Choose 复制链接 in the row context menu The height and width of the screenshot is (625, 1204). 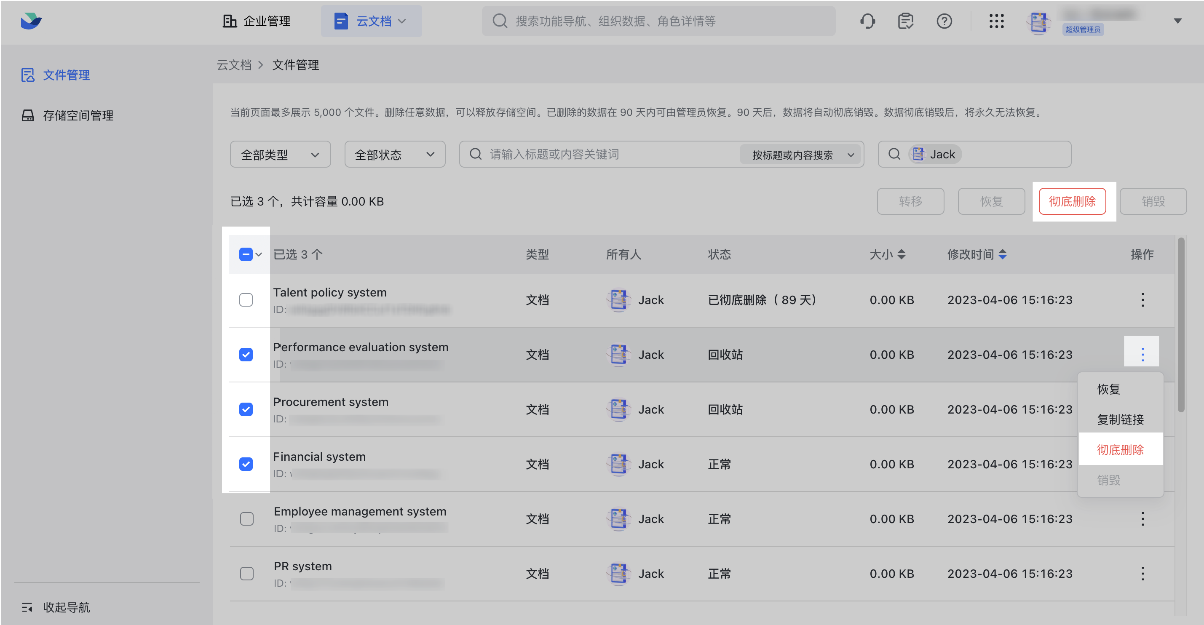point(1120,419)
